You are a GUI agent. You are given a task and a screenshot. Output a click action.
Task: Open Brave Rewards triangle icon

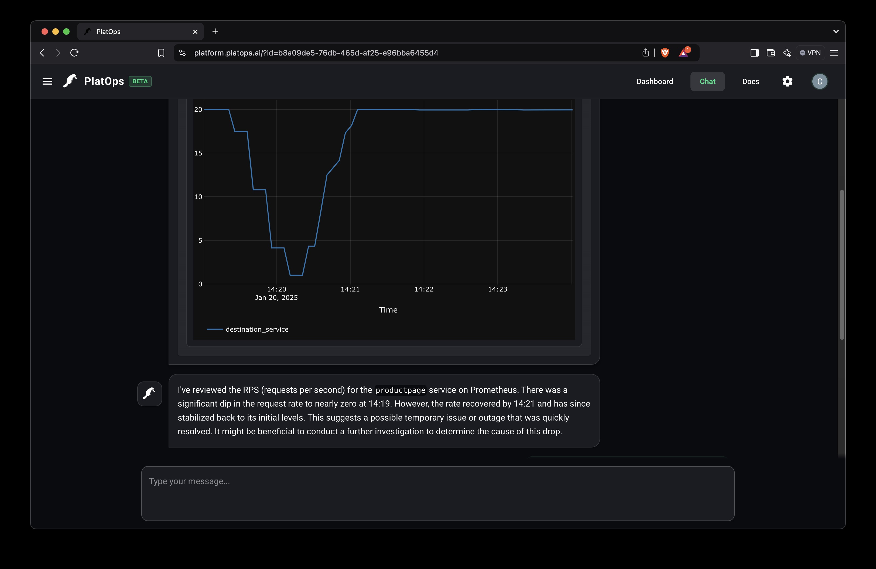coord(684,53)
